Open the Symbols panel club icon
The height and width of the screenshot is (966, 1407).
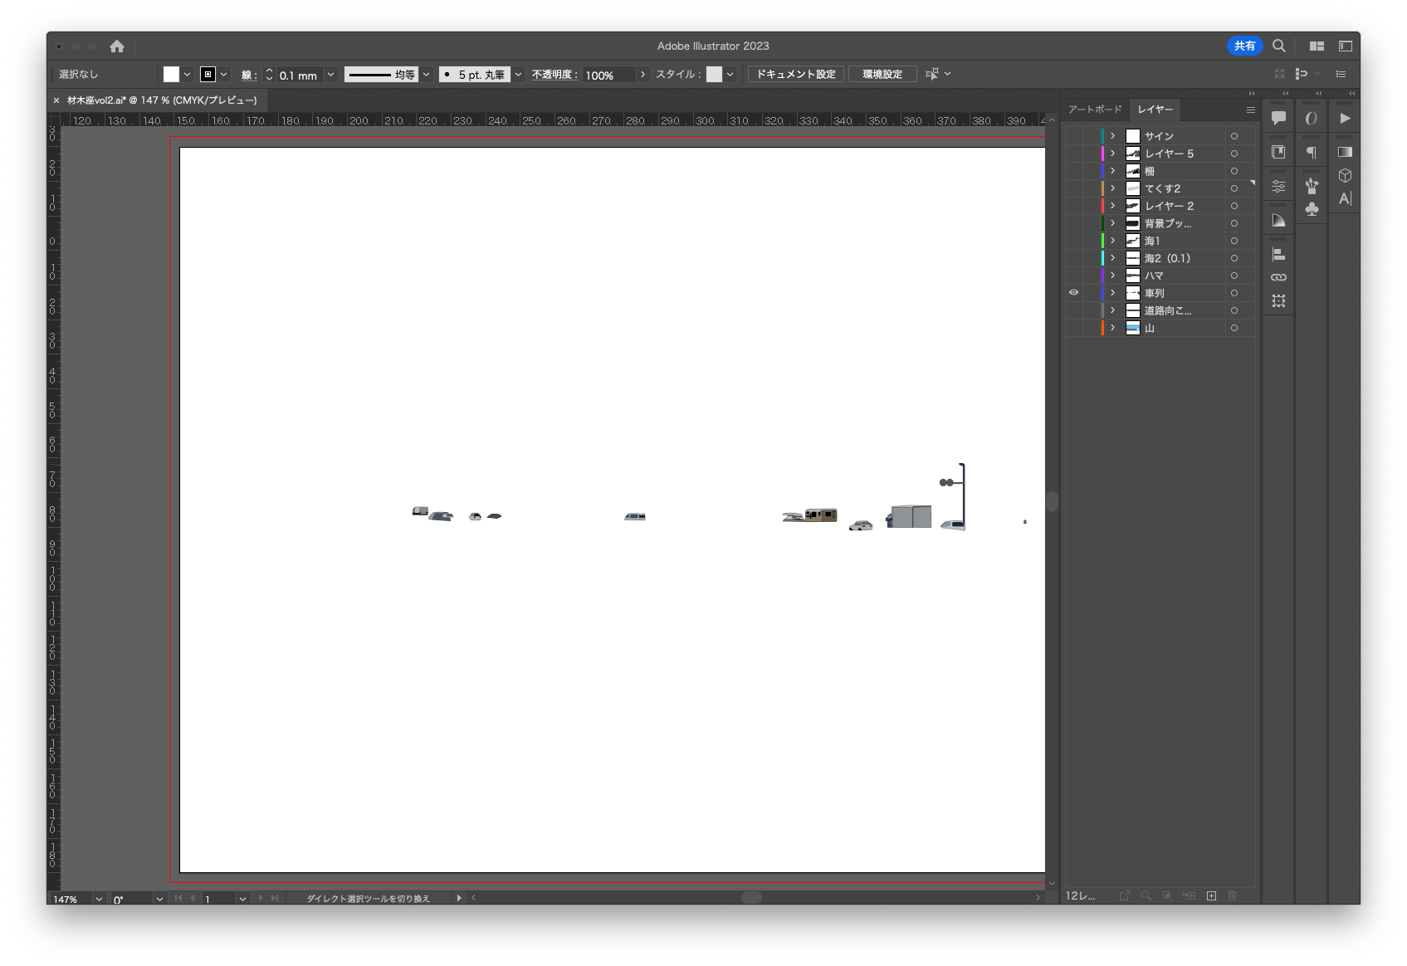pyautogui.click(x=1312, y=209)
